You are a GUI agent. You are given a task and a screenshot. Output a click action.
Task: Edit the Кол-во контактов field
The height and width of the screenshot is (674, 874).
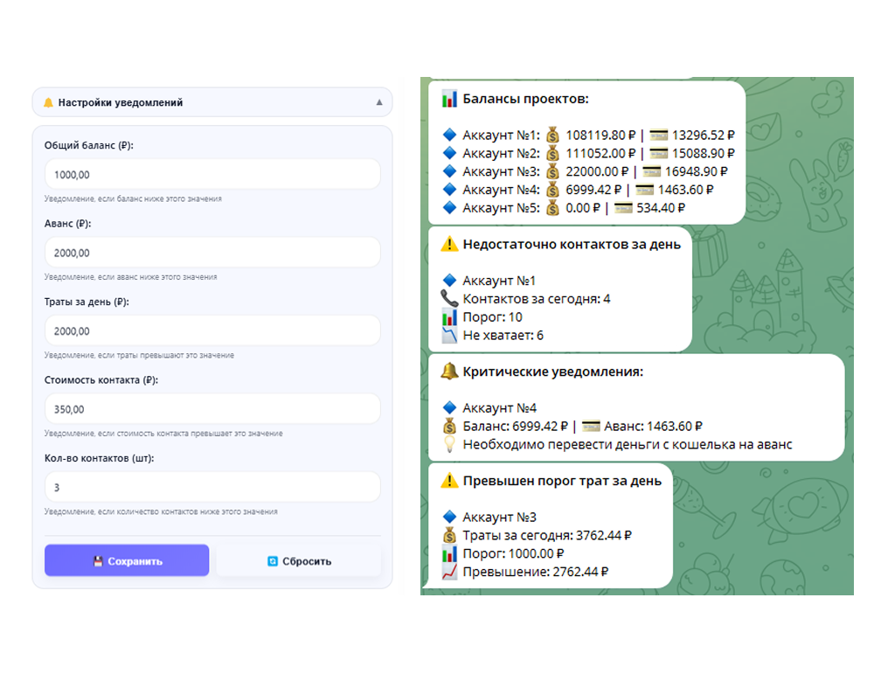pos(212,487)
